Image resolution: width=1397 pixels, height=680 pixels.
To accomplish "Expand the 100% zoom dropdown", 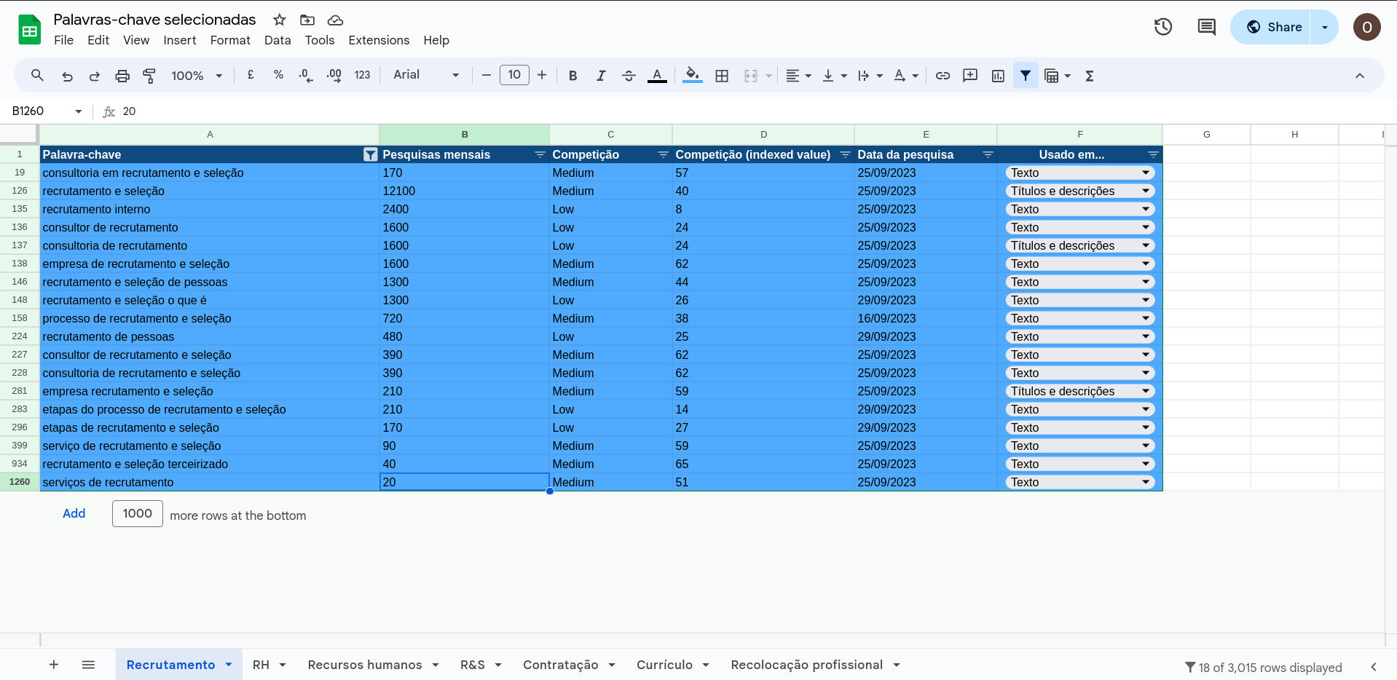I will click(x=197, y=76).
